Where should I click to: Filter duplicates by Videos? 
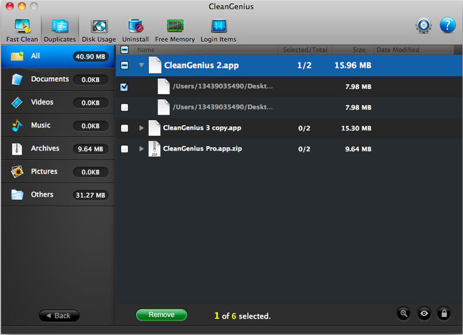58,103
